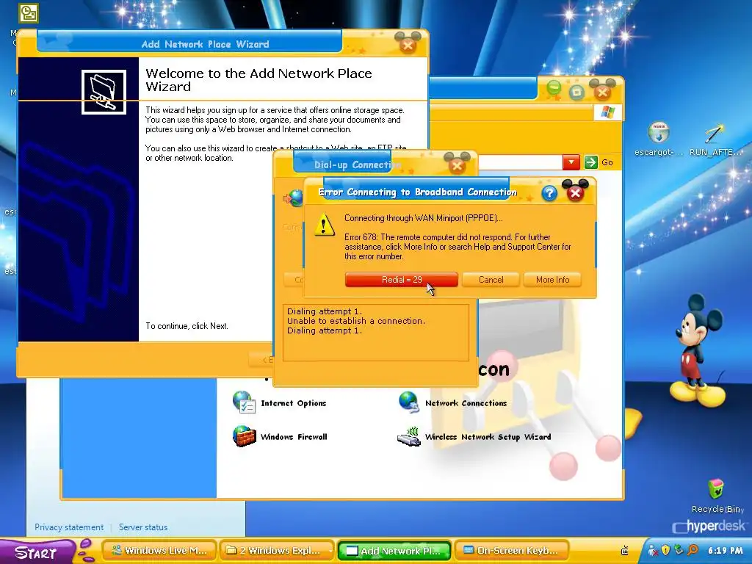The width and height of the screenshot is (752, 564).
Task: Minimize the Explorer window with green button
Action: 554,89
